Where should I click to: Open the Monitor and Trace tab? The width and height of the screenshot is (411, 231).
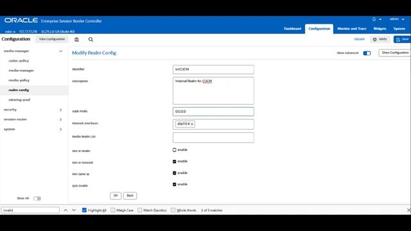click(352, 28)
